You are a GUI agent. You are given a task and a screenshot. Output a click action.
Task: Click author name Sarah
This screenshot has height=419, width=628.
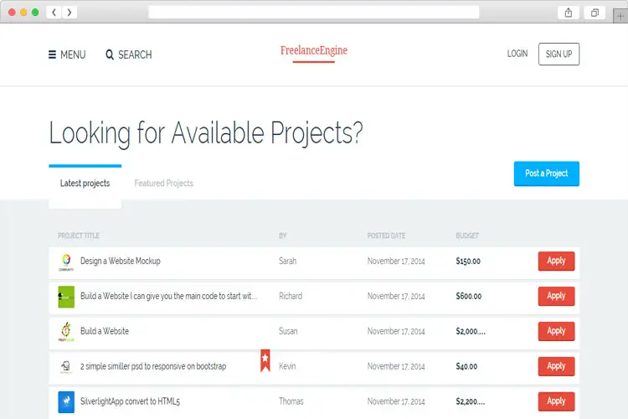pyautogui.click(x=287, y=261)
